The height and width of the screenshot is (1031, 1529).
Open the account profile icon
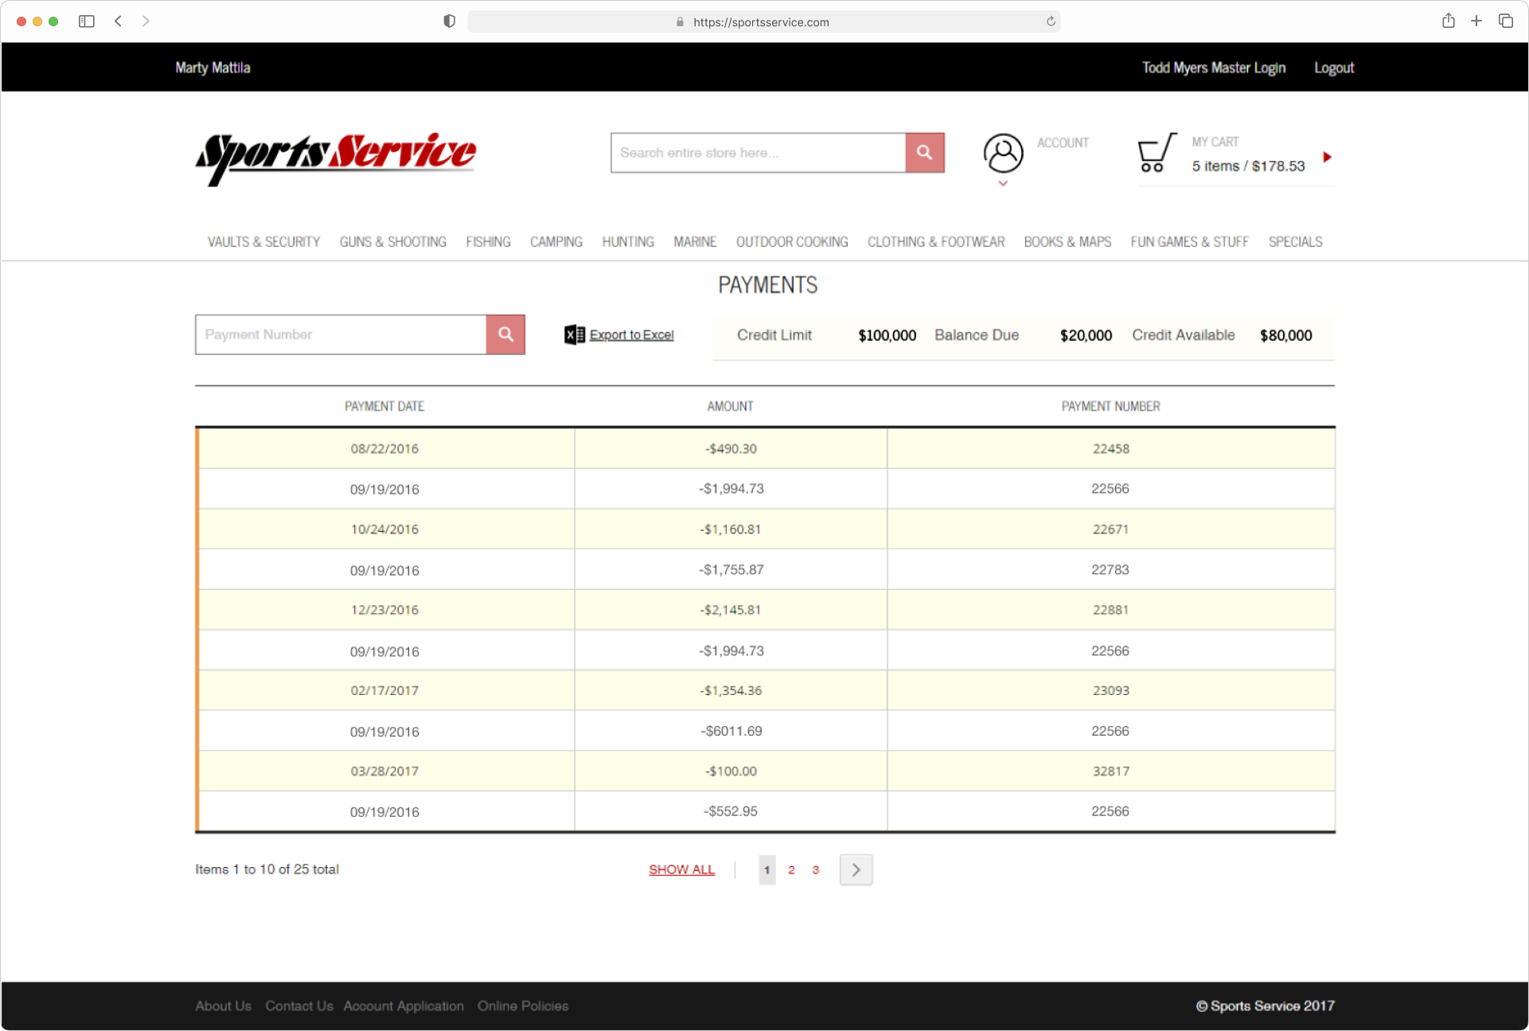[x=1003, y=153]
